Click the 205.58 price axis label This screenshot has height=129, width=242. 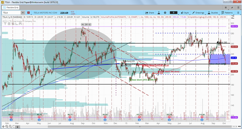pyautogui.click(x=234, y=72)
